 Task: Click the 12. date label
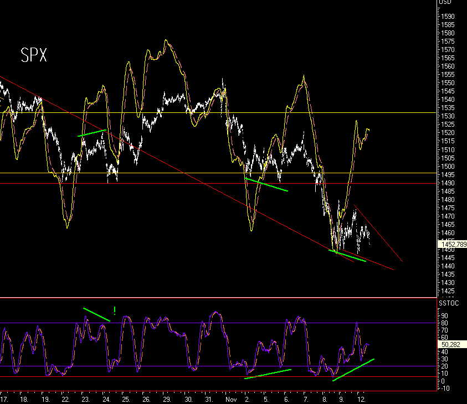(361, 398)
